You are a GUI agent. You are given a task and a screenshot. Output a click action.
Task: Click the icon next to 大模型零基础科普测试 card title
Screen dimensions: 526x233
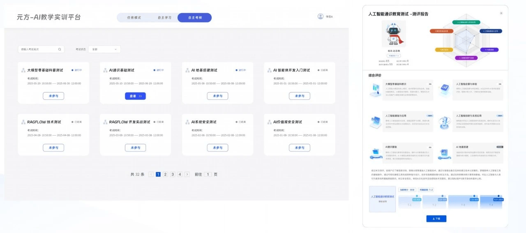pyautogui.click(x=23, y=70)
